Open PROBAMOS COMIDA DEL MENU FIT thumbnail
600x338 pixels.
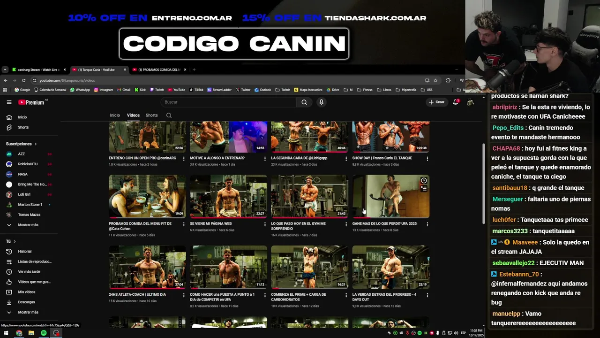[x=147, y=197]
